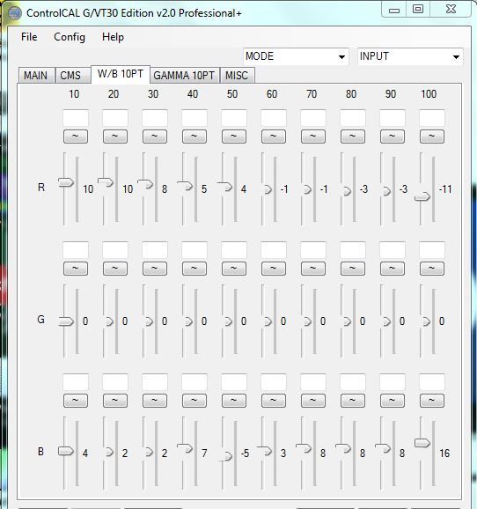Click the R slider thumb at 10 IRE

(66, 182)
